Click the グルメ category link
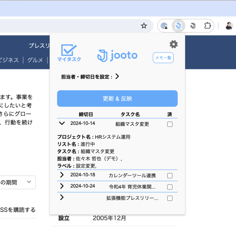 pos(35,60)
